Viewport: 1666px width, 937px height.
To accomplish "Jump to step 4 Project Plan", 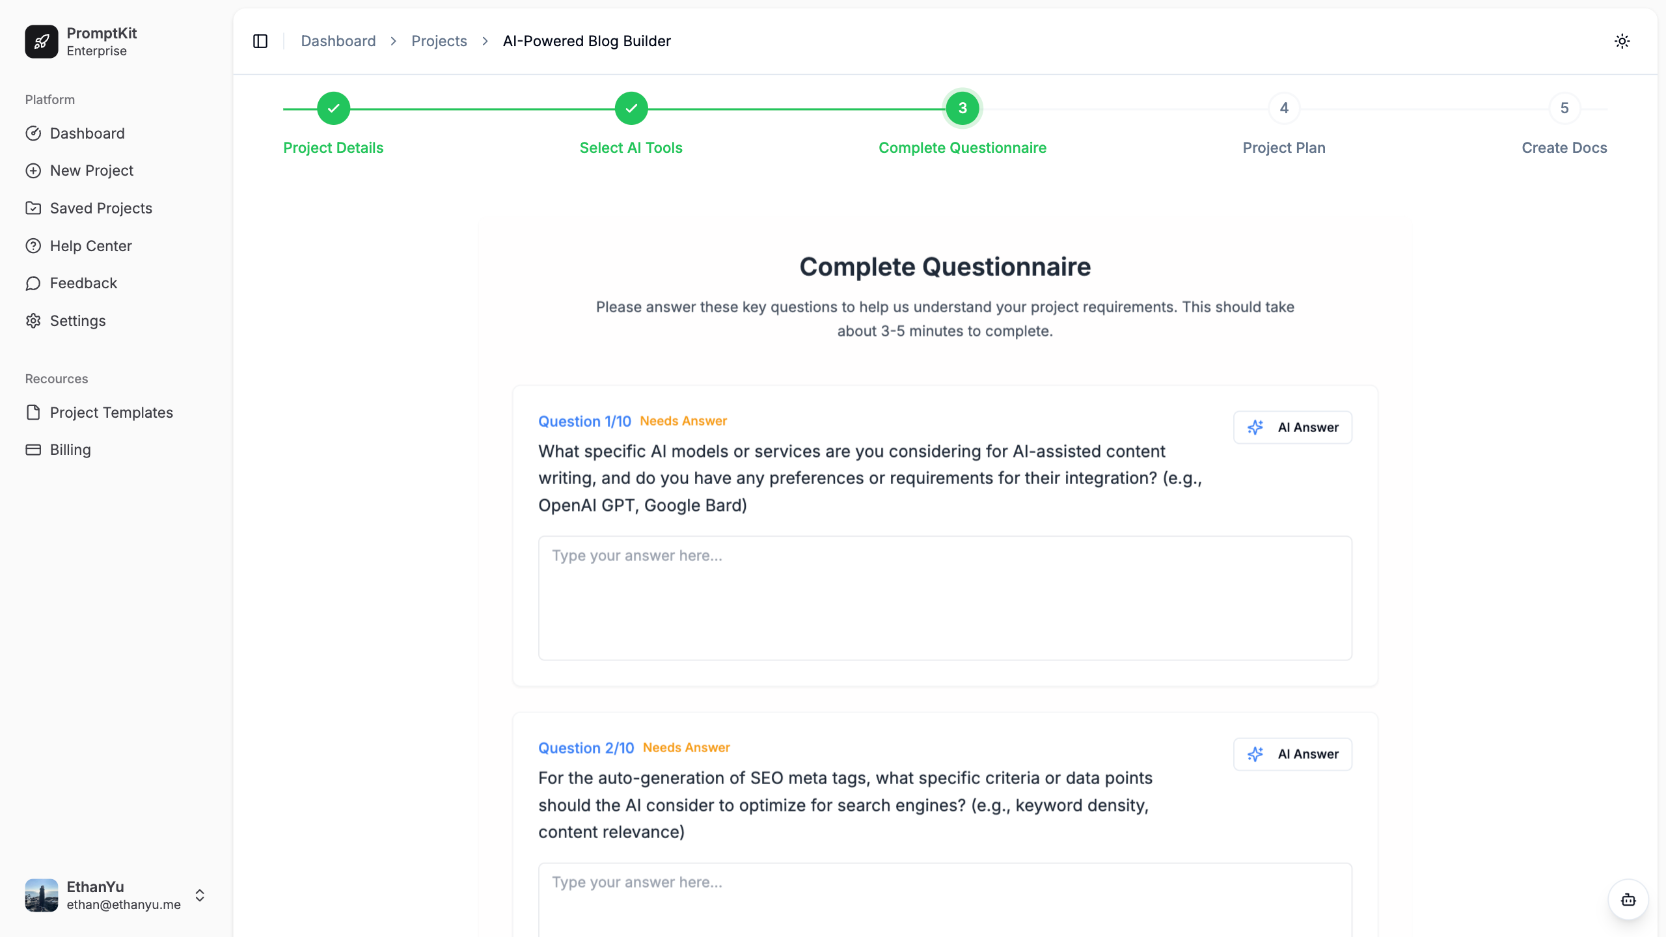I will pos(1284,108).
